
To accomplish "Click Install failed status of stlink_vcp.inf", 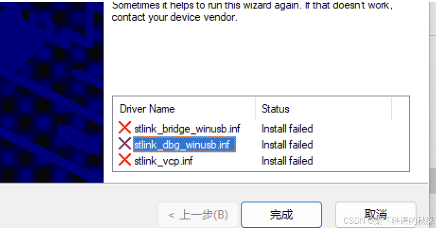I will coord(287,161).
